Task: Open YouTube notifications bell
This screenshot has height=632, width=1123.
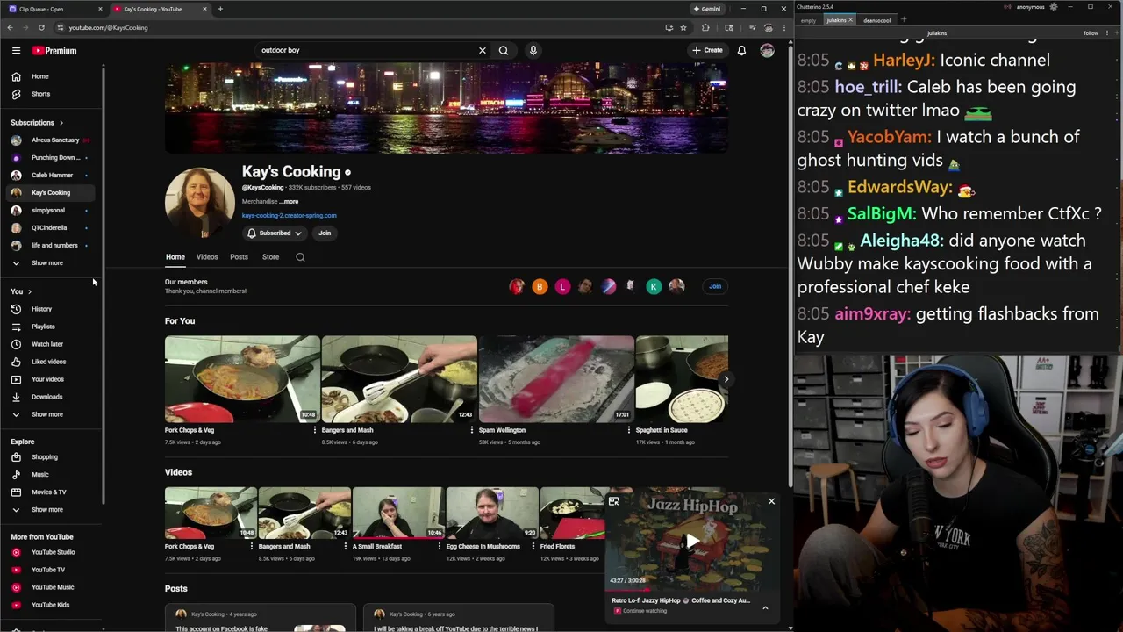Action: point(741,50)
